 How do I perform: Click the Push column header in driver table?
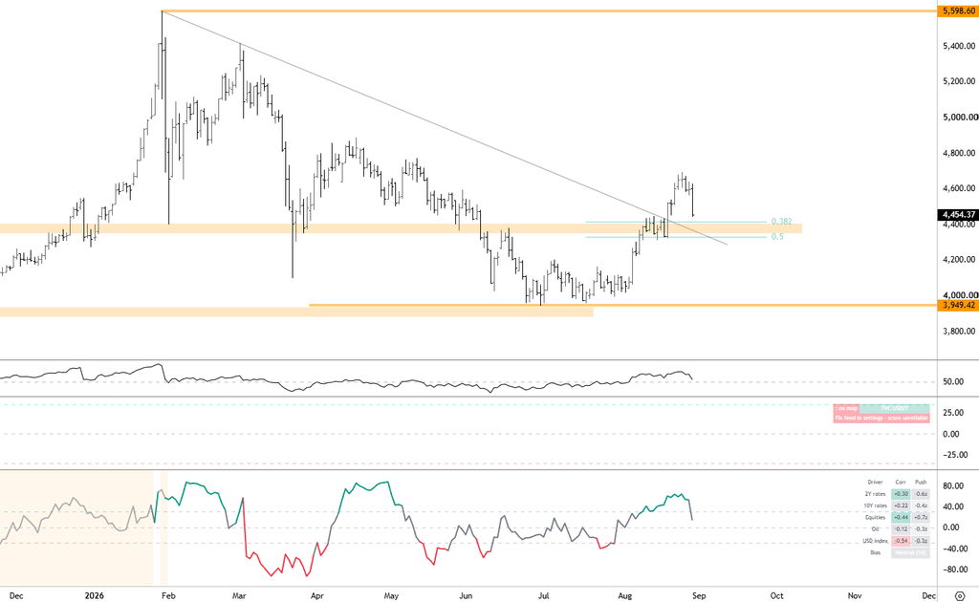(921, 483)
